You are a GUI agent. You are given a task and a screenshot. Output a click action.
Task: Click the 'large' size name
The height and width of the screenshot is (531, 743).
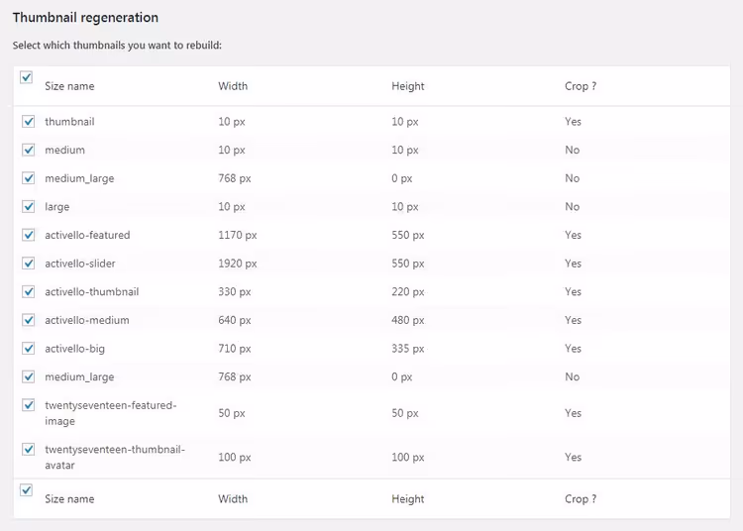(56, 207)
